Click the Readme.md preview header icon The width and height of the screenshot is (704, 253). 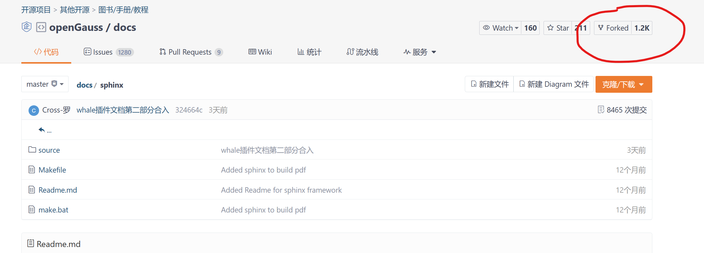click(x=31, y=243)
